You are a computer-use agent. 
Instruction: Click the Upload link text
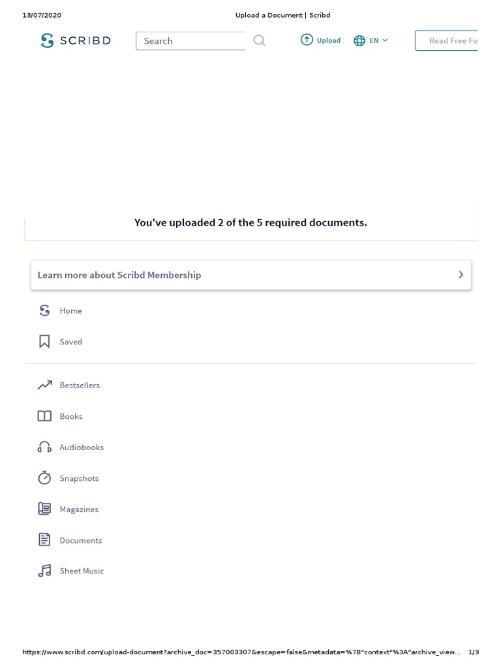329,40
